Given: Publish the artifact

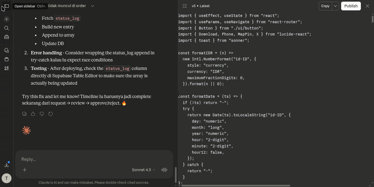Looking at the screenshot, I should pos(351,6).
